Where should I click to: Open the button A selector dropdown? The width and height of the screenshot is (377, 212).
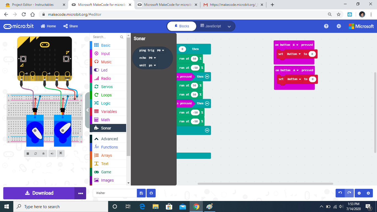point(296,70)
